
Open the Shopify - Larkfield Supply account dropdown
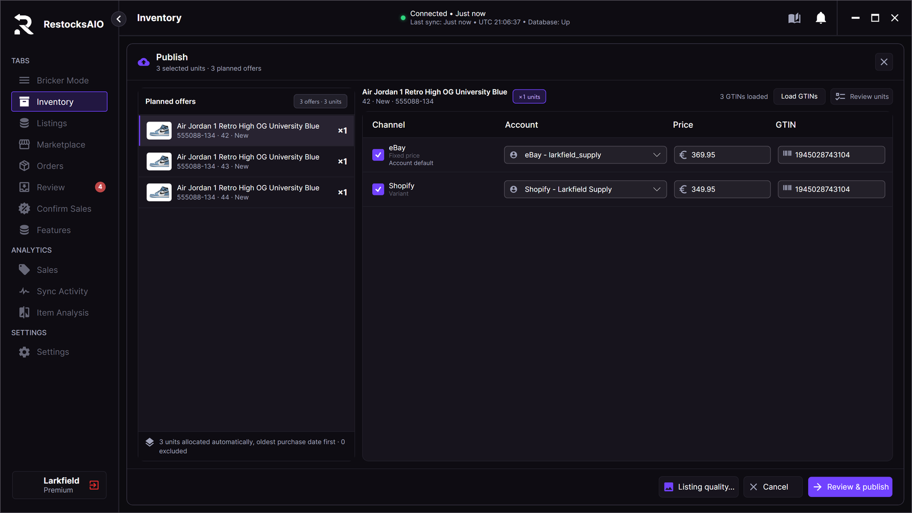tap(585, 189)
